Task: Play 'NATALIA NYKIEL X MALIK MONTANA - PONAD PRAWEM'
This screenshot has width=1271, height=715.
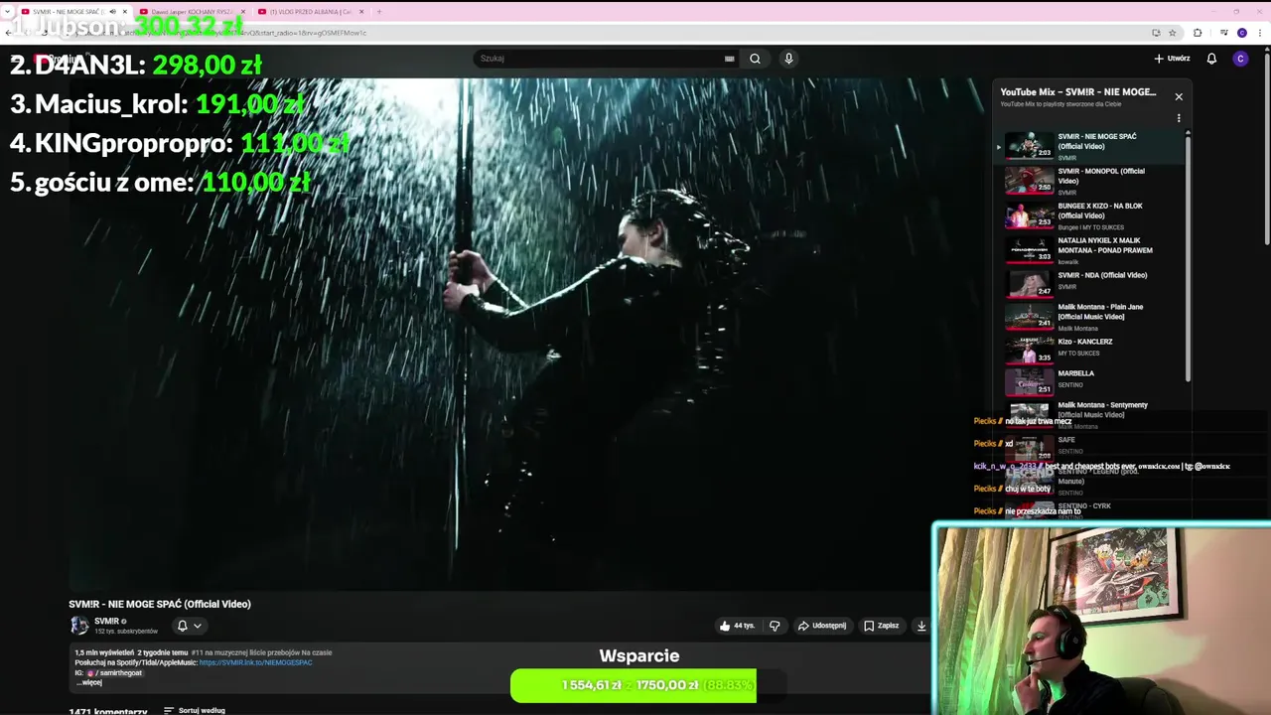Action: pyautogui.click(x=1092, y=250)
